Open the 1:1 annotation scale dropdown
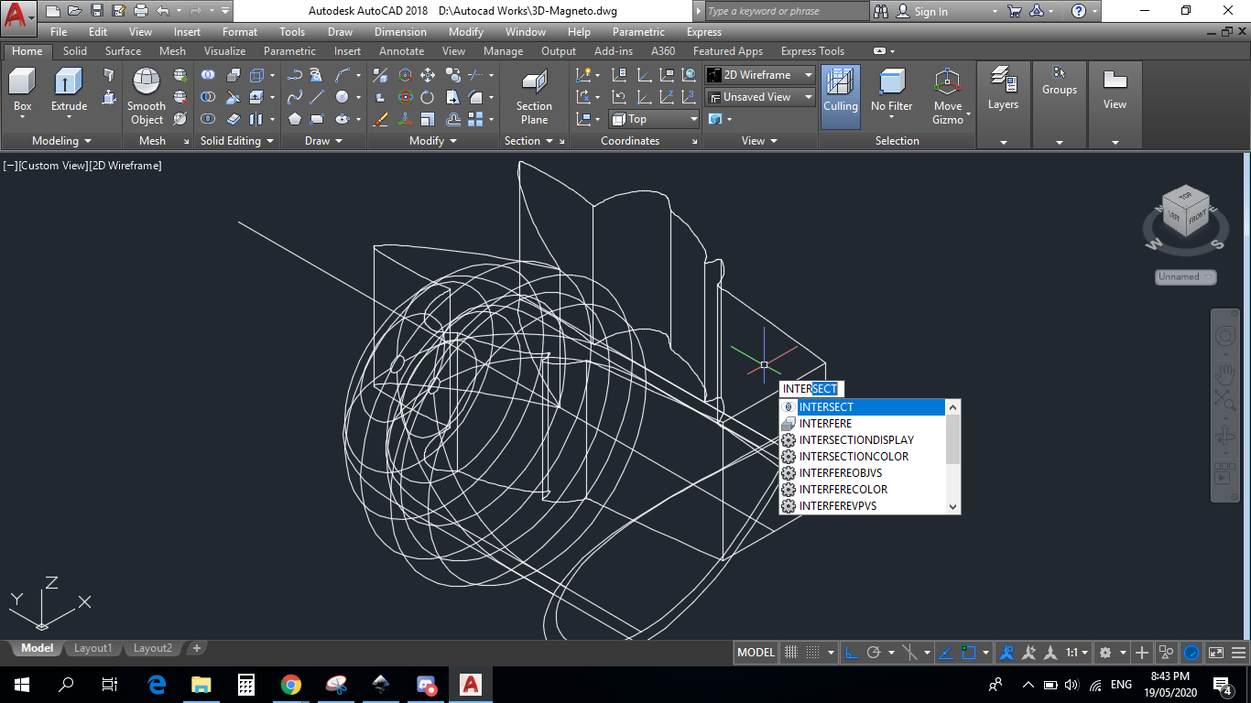The width and height of the screenshot is (1251, 703). (x=1076, y=653)
